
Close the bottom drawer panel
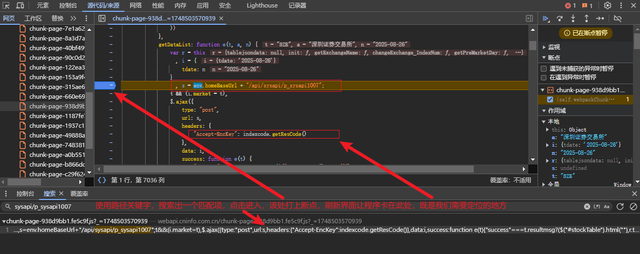point(634,194)
